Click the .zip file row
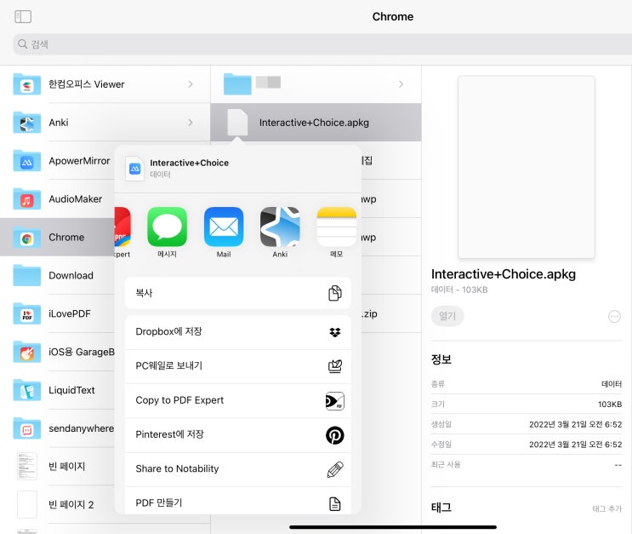The height and width of the screenshot is (534, 632). click(391, 314)
